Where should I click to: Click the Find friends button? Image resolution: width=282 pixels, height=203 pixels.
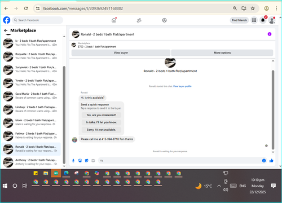coord(239,20)
